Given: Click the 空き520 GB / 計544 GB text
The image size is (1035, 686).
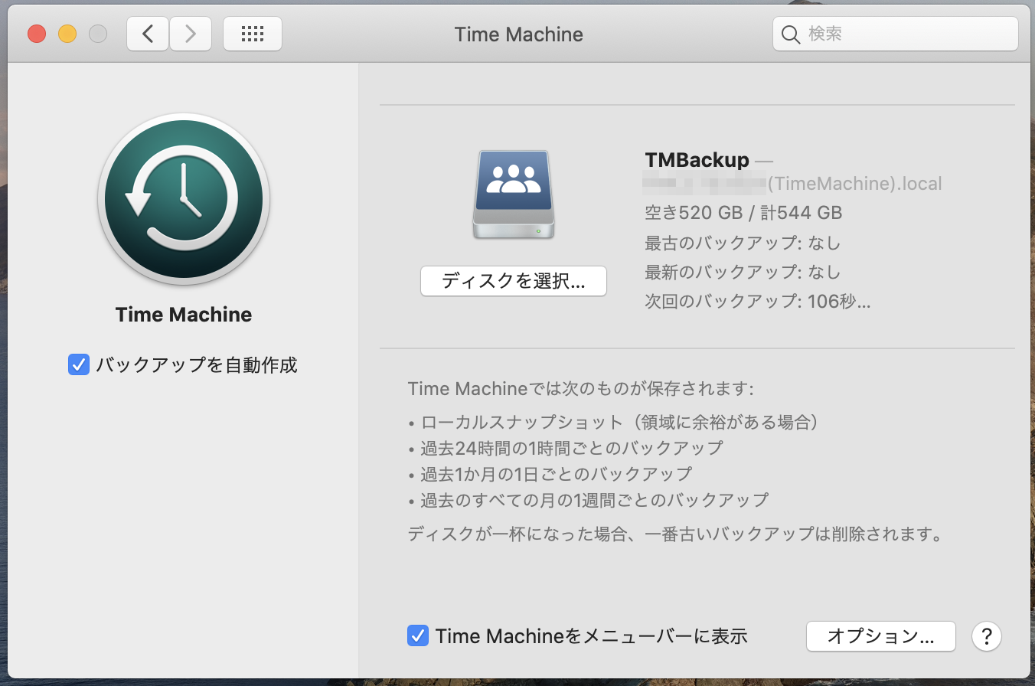Looking at the screenshot, I should 743,213.
